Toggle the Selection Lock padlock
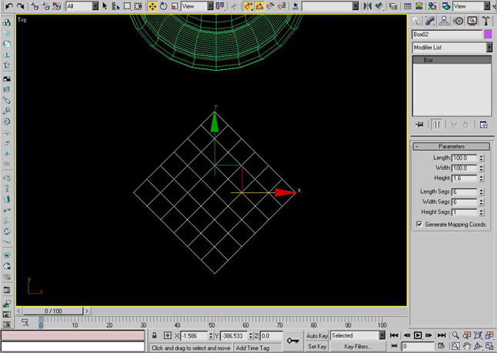The width and height of the screenshot is (497, 353). 155,335
